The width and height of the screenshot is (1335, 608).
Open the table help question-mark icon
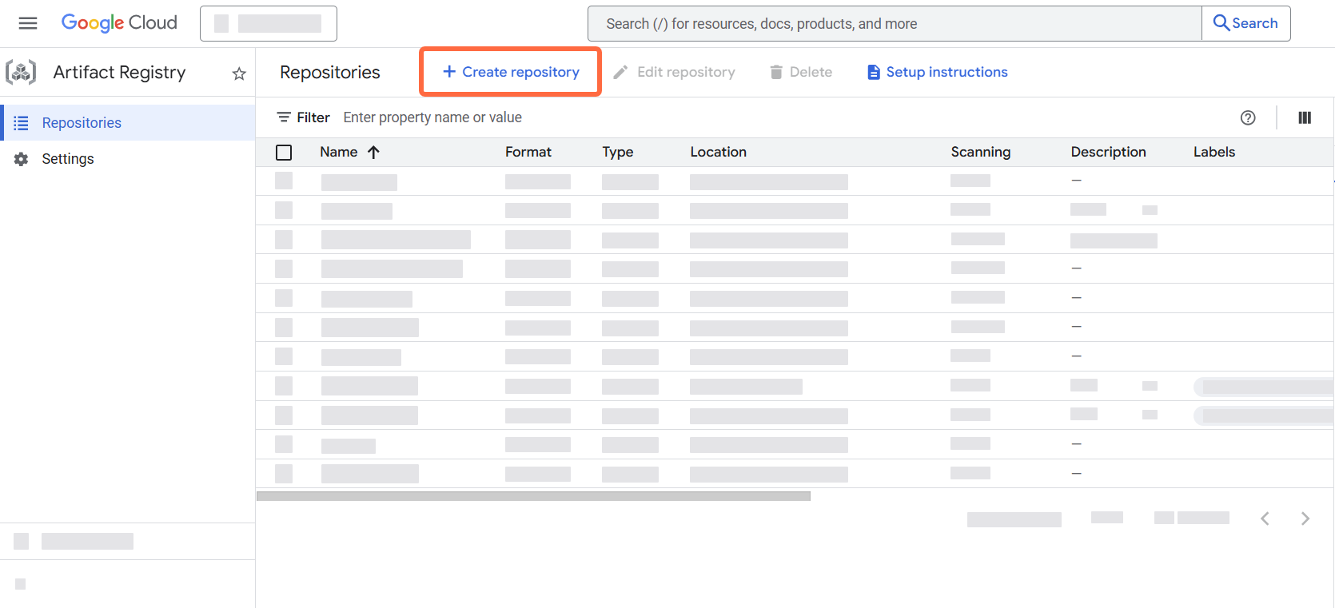[x=1248, y=117]
